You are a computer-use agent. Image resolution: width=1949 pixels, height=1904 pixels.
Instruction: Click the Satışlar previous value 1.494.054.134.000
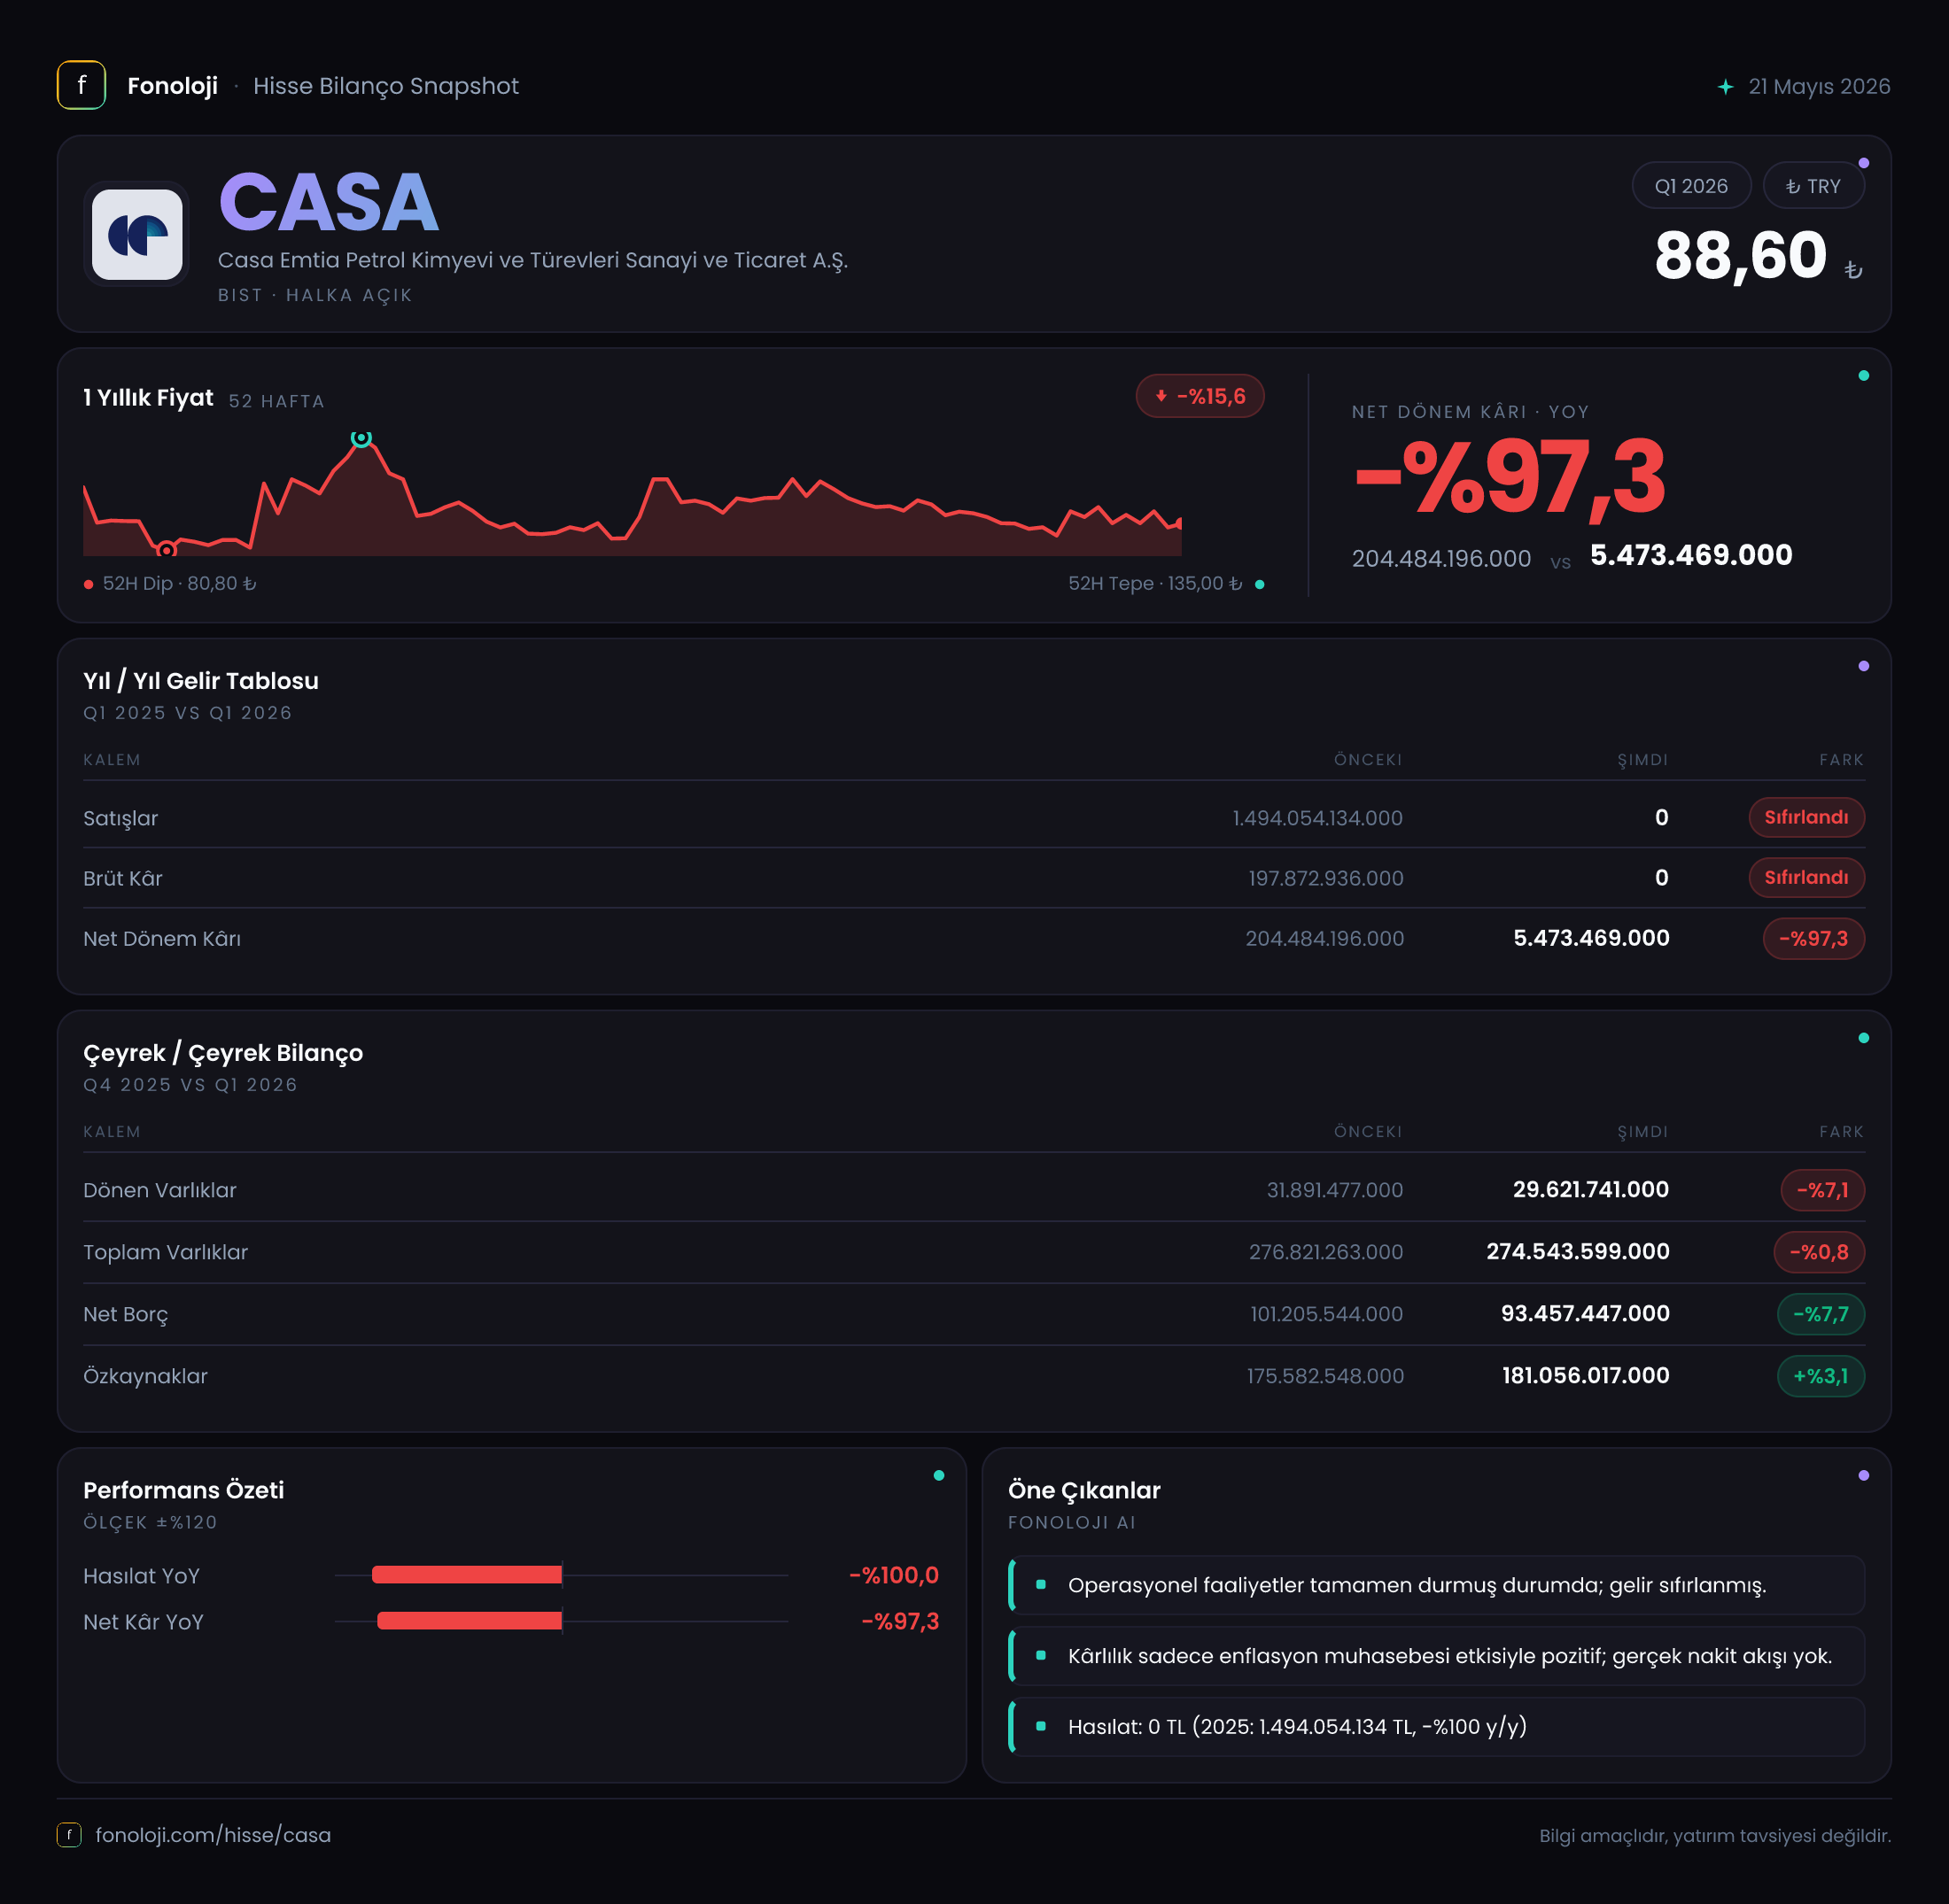(1316, 818)
